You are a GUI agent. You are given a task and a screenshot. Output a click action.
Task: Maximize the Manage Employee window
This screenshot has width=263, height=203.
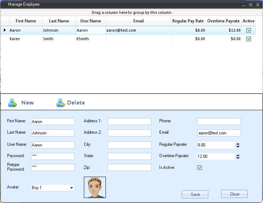(251, 5)
